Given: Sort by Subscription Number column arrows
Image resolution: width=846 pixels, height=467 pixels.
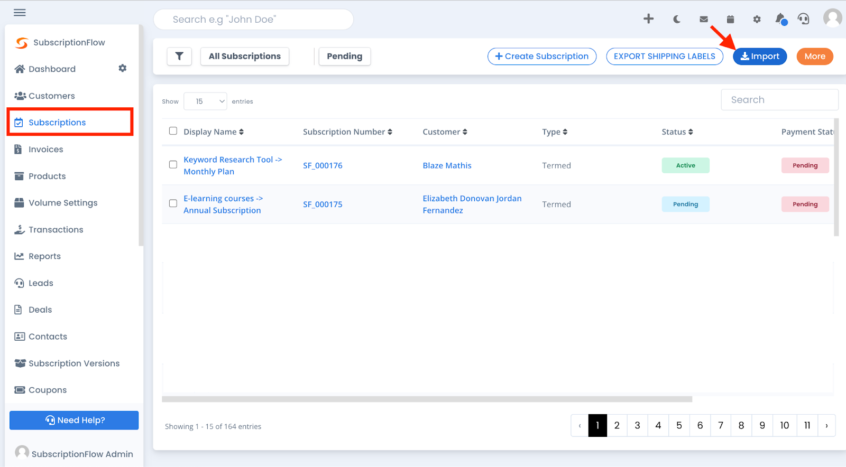Looking at the screenshot, I should [390, 132].
